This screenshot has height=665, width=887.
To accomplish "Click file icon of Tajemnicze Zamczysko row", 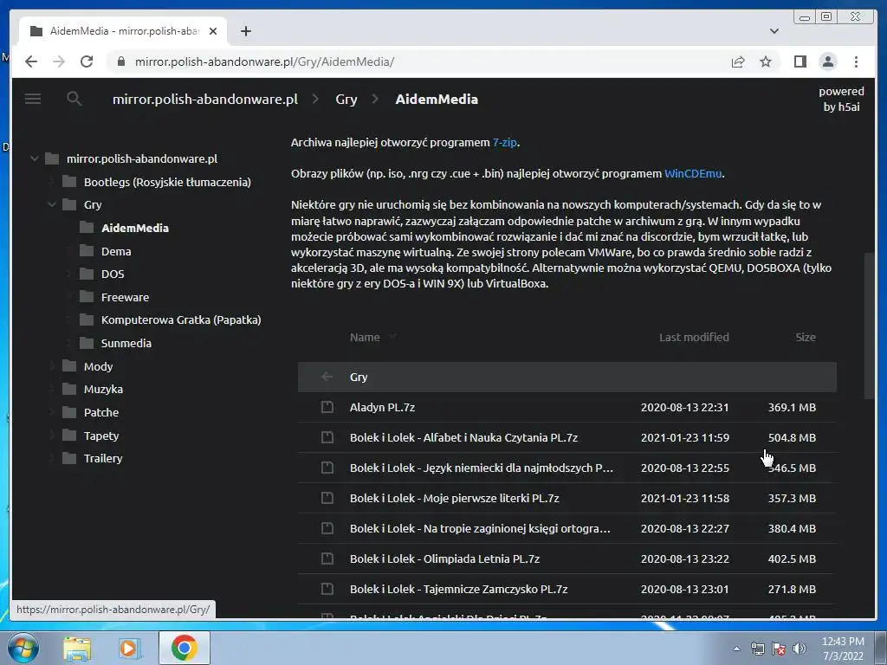I will (327, 589).
